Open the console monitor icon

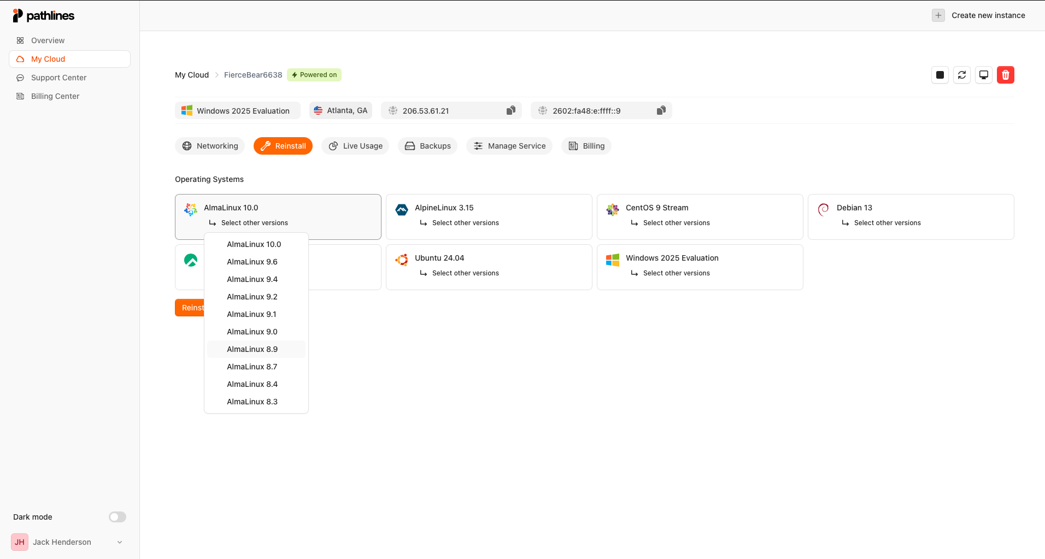pos(983,75)
